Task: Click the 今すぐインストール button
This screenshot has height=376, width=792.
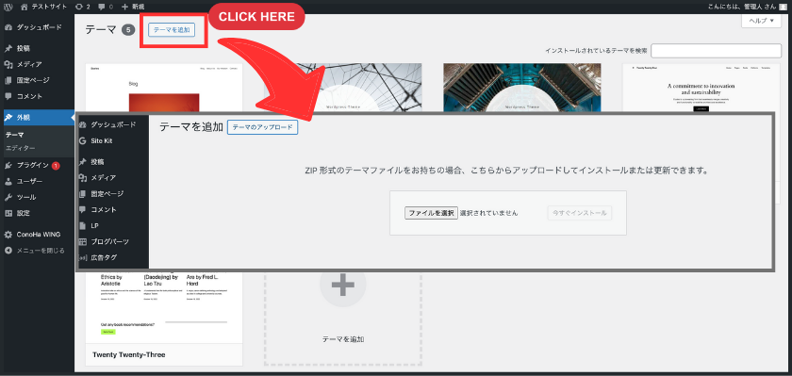Action: 580,213
